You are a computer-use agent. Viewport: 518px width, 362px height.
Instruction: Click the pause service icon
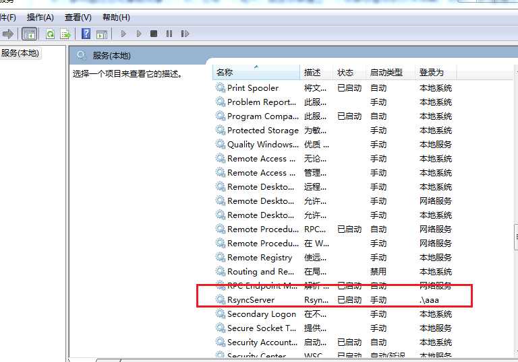(x=169, y=34)
